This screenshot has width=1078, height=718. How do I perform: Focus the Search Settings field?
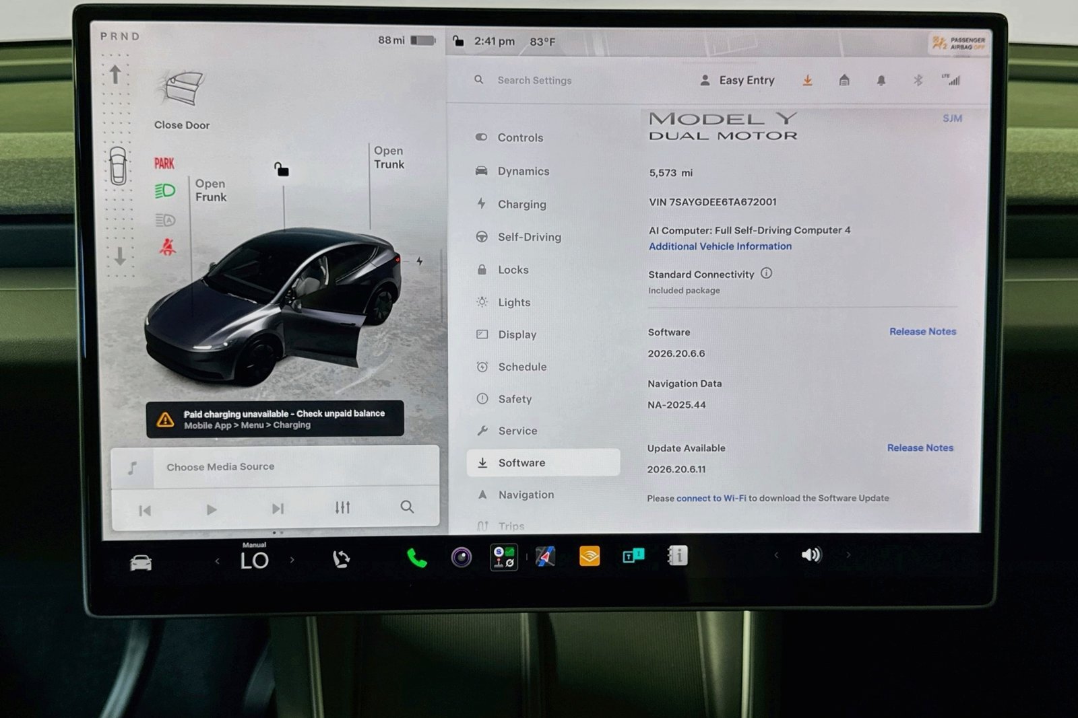click(534, 80)
